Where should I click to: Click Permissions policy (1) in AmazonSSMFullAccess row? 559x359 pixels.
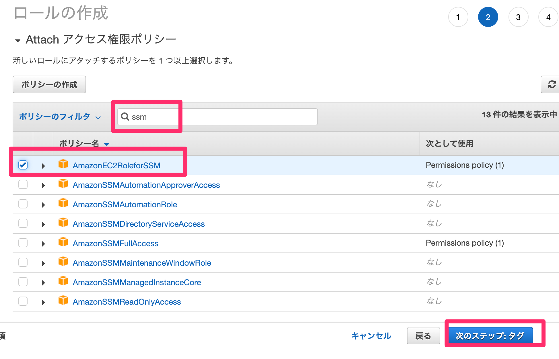point(465,243)
